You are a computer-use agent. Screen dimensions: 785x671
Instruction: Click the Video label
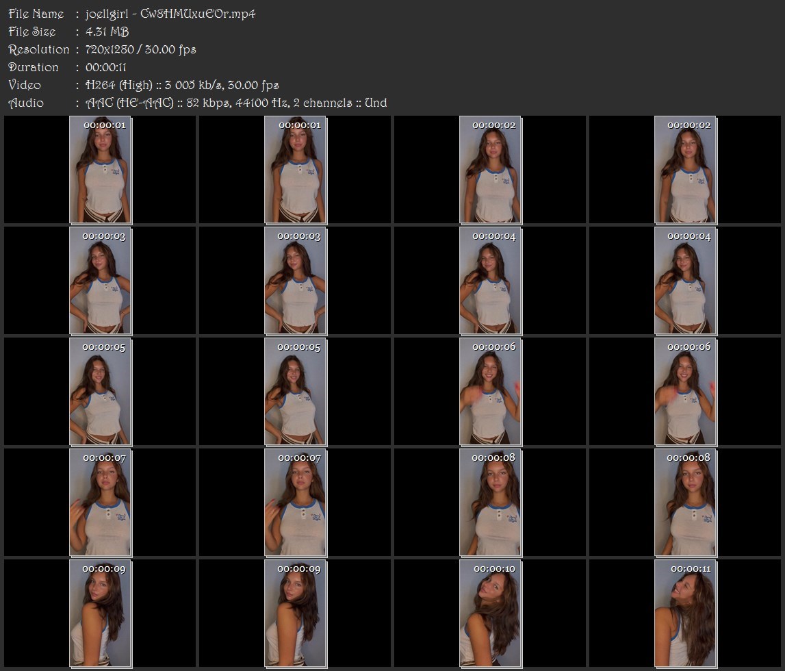point(25,85)
